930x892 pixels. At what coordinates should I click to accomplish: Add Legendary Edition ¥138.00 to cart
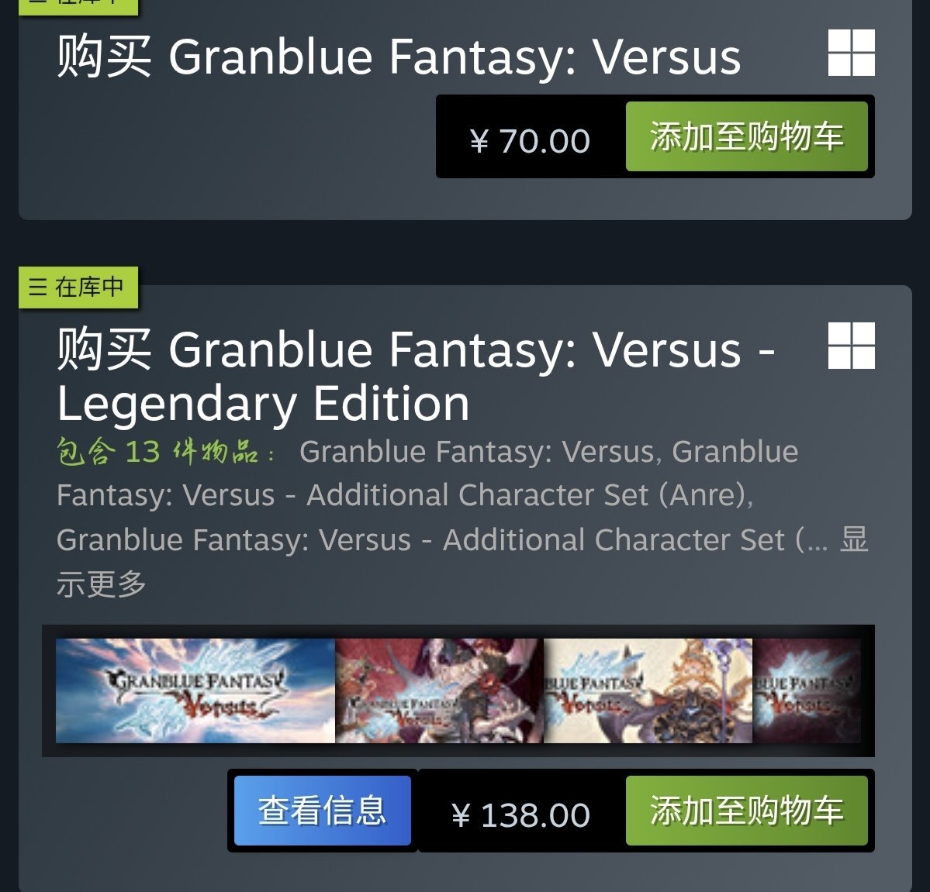[747, 810]
